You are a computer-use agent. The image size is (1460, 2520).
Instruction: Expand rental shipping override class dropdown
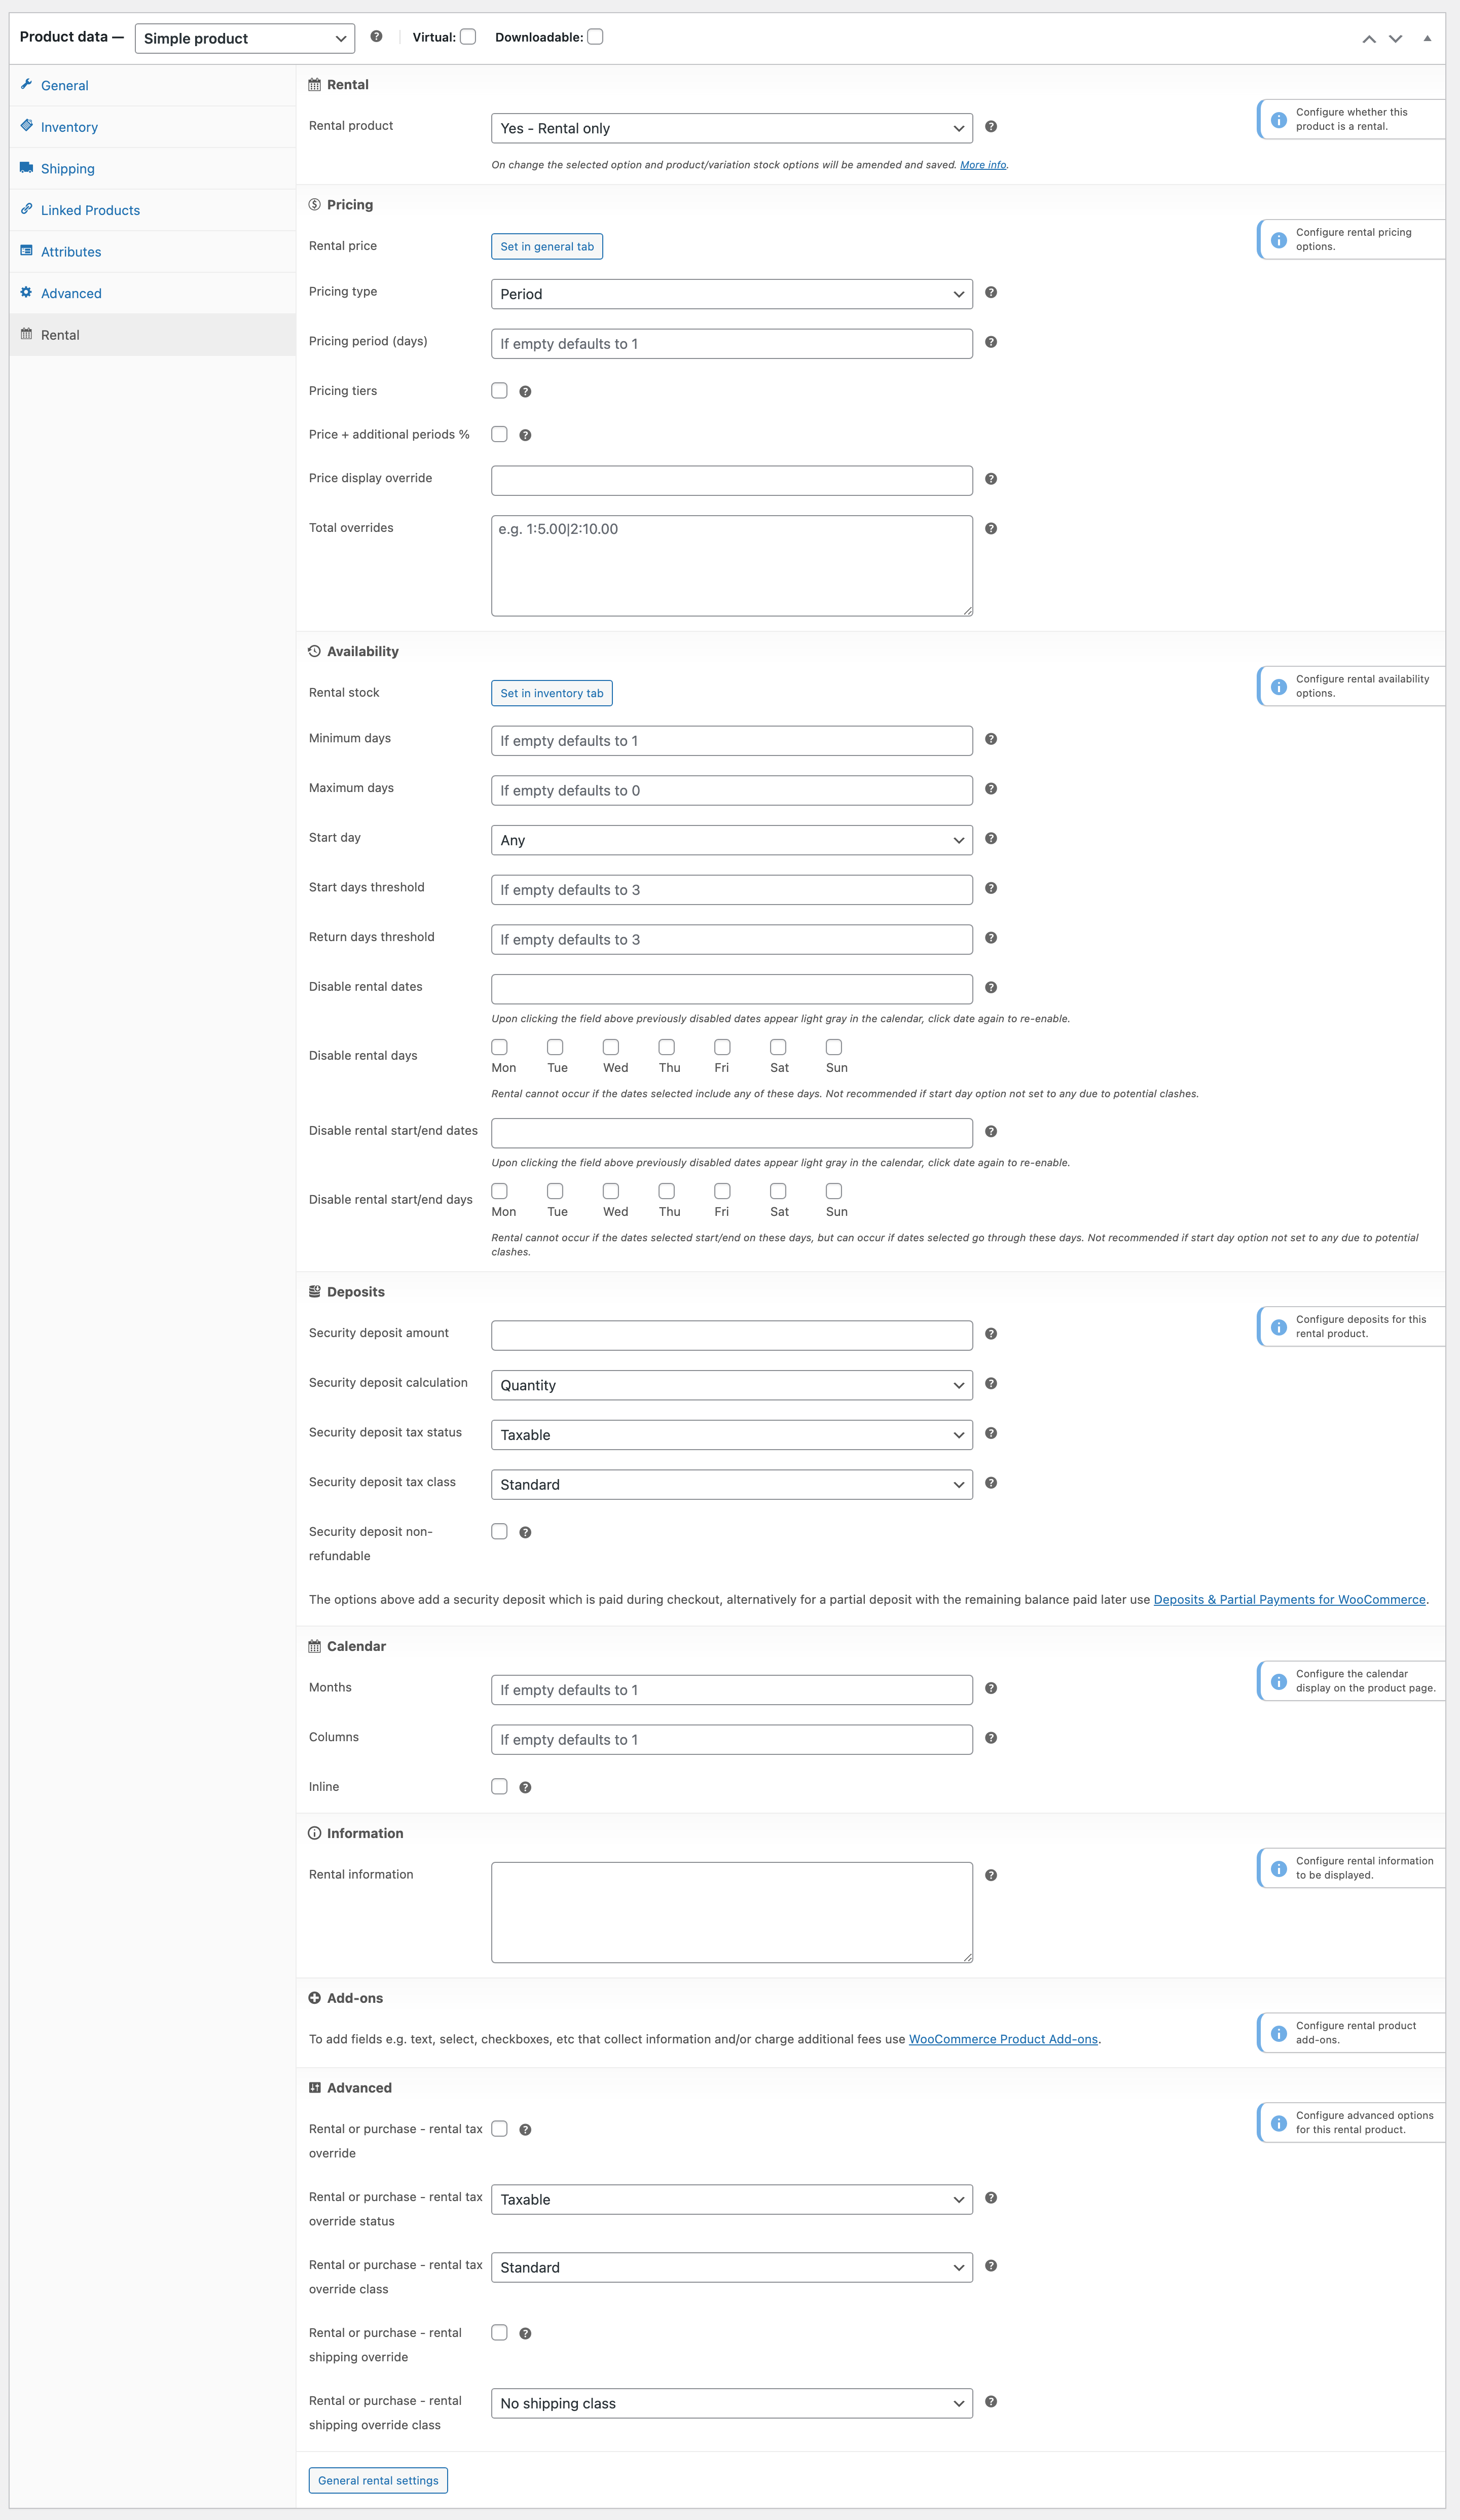(x=731, y=2404)
